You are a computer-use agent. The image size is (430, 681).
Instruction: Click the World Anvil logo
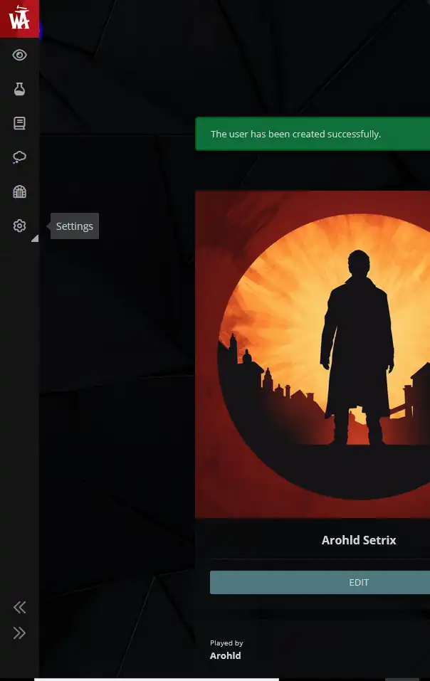click(x=19, y=18)
